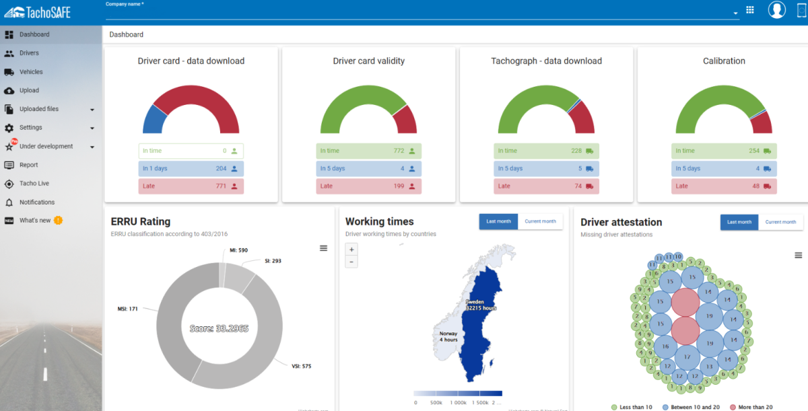Open the Company name dropdown arrow
The height and width of the screenshot is (411, 808).
click(735, 13)
